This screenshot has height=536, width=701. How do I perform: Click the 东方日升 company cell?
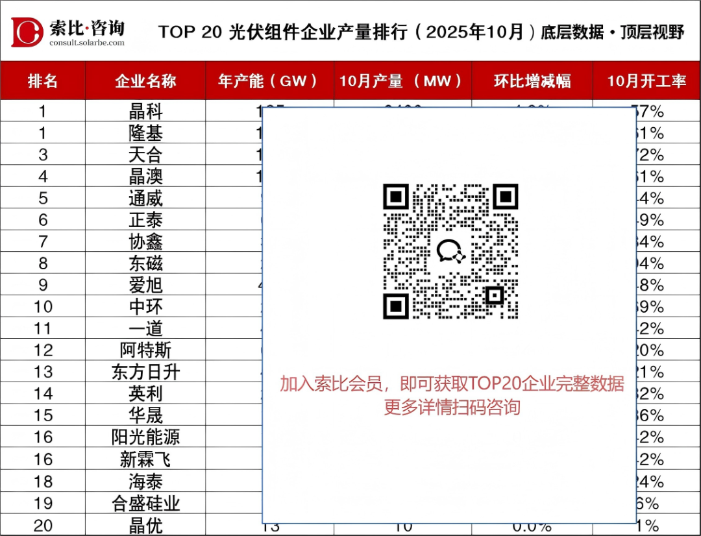[x=145, y=372]
